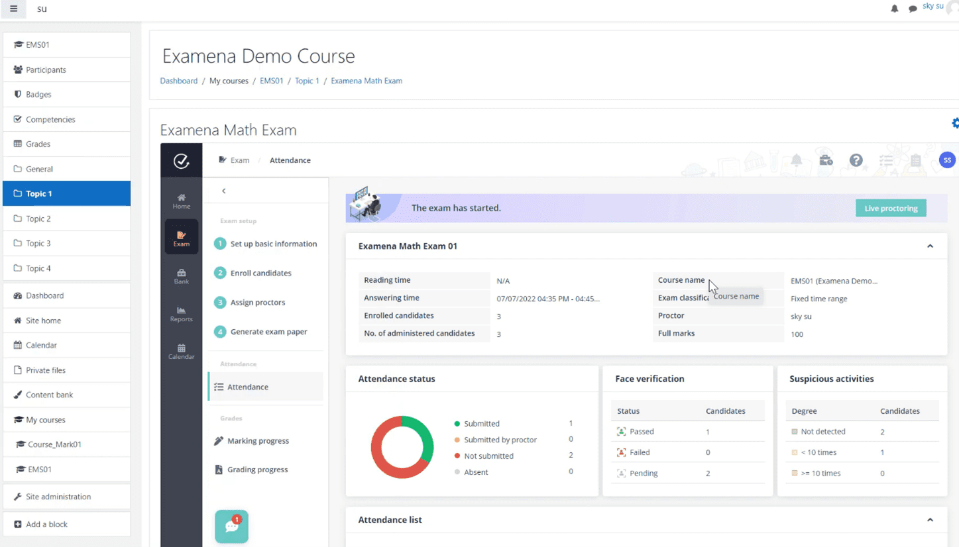
Task: Open Site administration
Action: [66, 497]
